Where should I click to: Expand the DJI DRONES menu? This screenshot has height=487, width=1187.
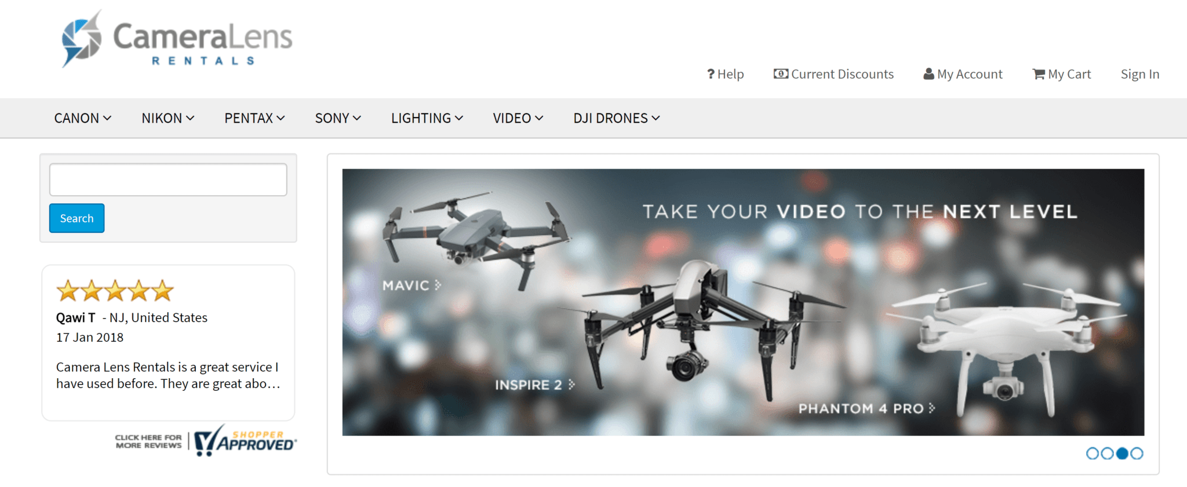[617, 118]
